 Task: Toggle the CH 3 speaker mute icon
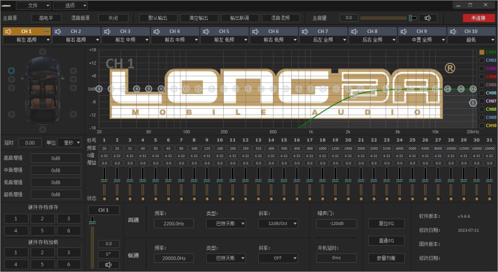click(x=107, y=32)
